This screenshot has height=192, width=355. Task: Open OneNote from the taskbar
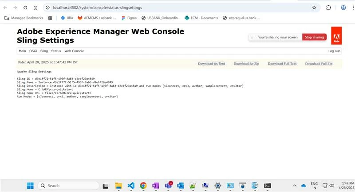[x=156, y=186]
